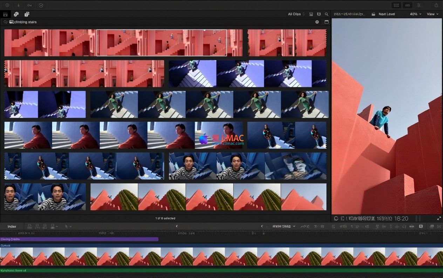Viewport: 443px width, 278px height.
Task: Enter full screen viewer mode
Action: coord(439,218)
